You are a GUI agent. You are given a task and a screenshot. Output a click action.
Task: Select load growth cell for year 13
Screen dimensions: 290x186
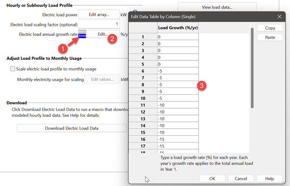pyautogui.click(x=178, y=119)
